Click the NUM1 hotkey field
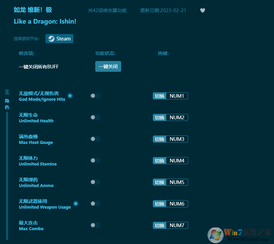Viewport: 274px width, 244px height. pos(177,96)
